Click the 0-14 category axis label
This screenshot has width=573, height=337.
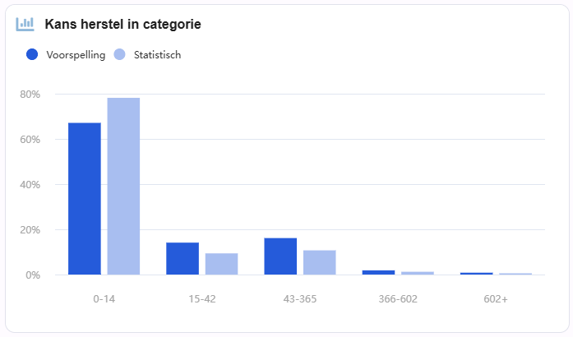pos(104,299)
